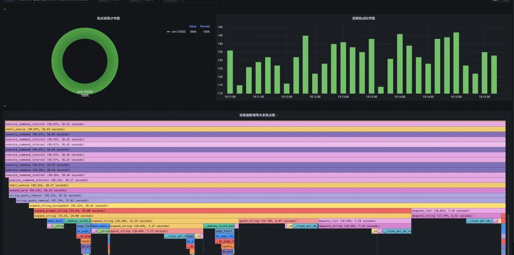The height and width of the screenshot is (255, 514).
Task: Select the expand_string_assignment (95.22%) frame
Action: [x=267, y=206]
